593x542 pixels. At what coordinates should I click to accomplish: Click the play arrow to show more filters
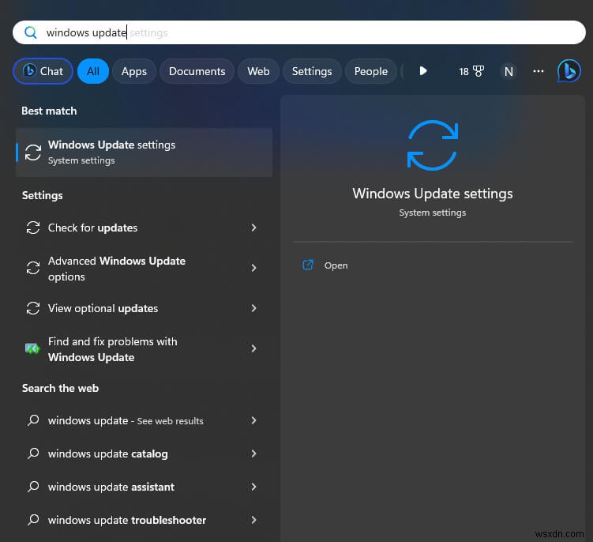[x=423, y=71]
